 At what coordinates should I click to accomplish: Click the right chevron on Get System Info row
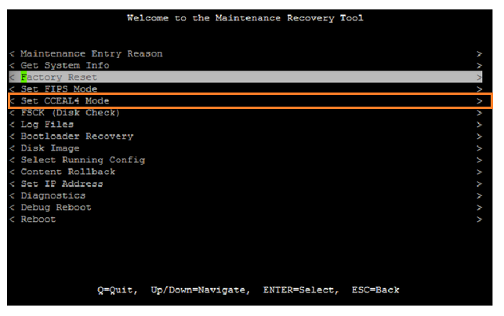(x=479, y=66)
